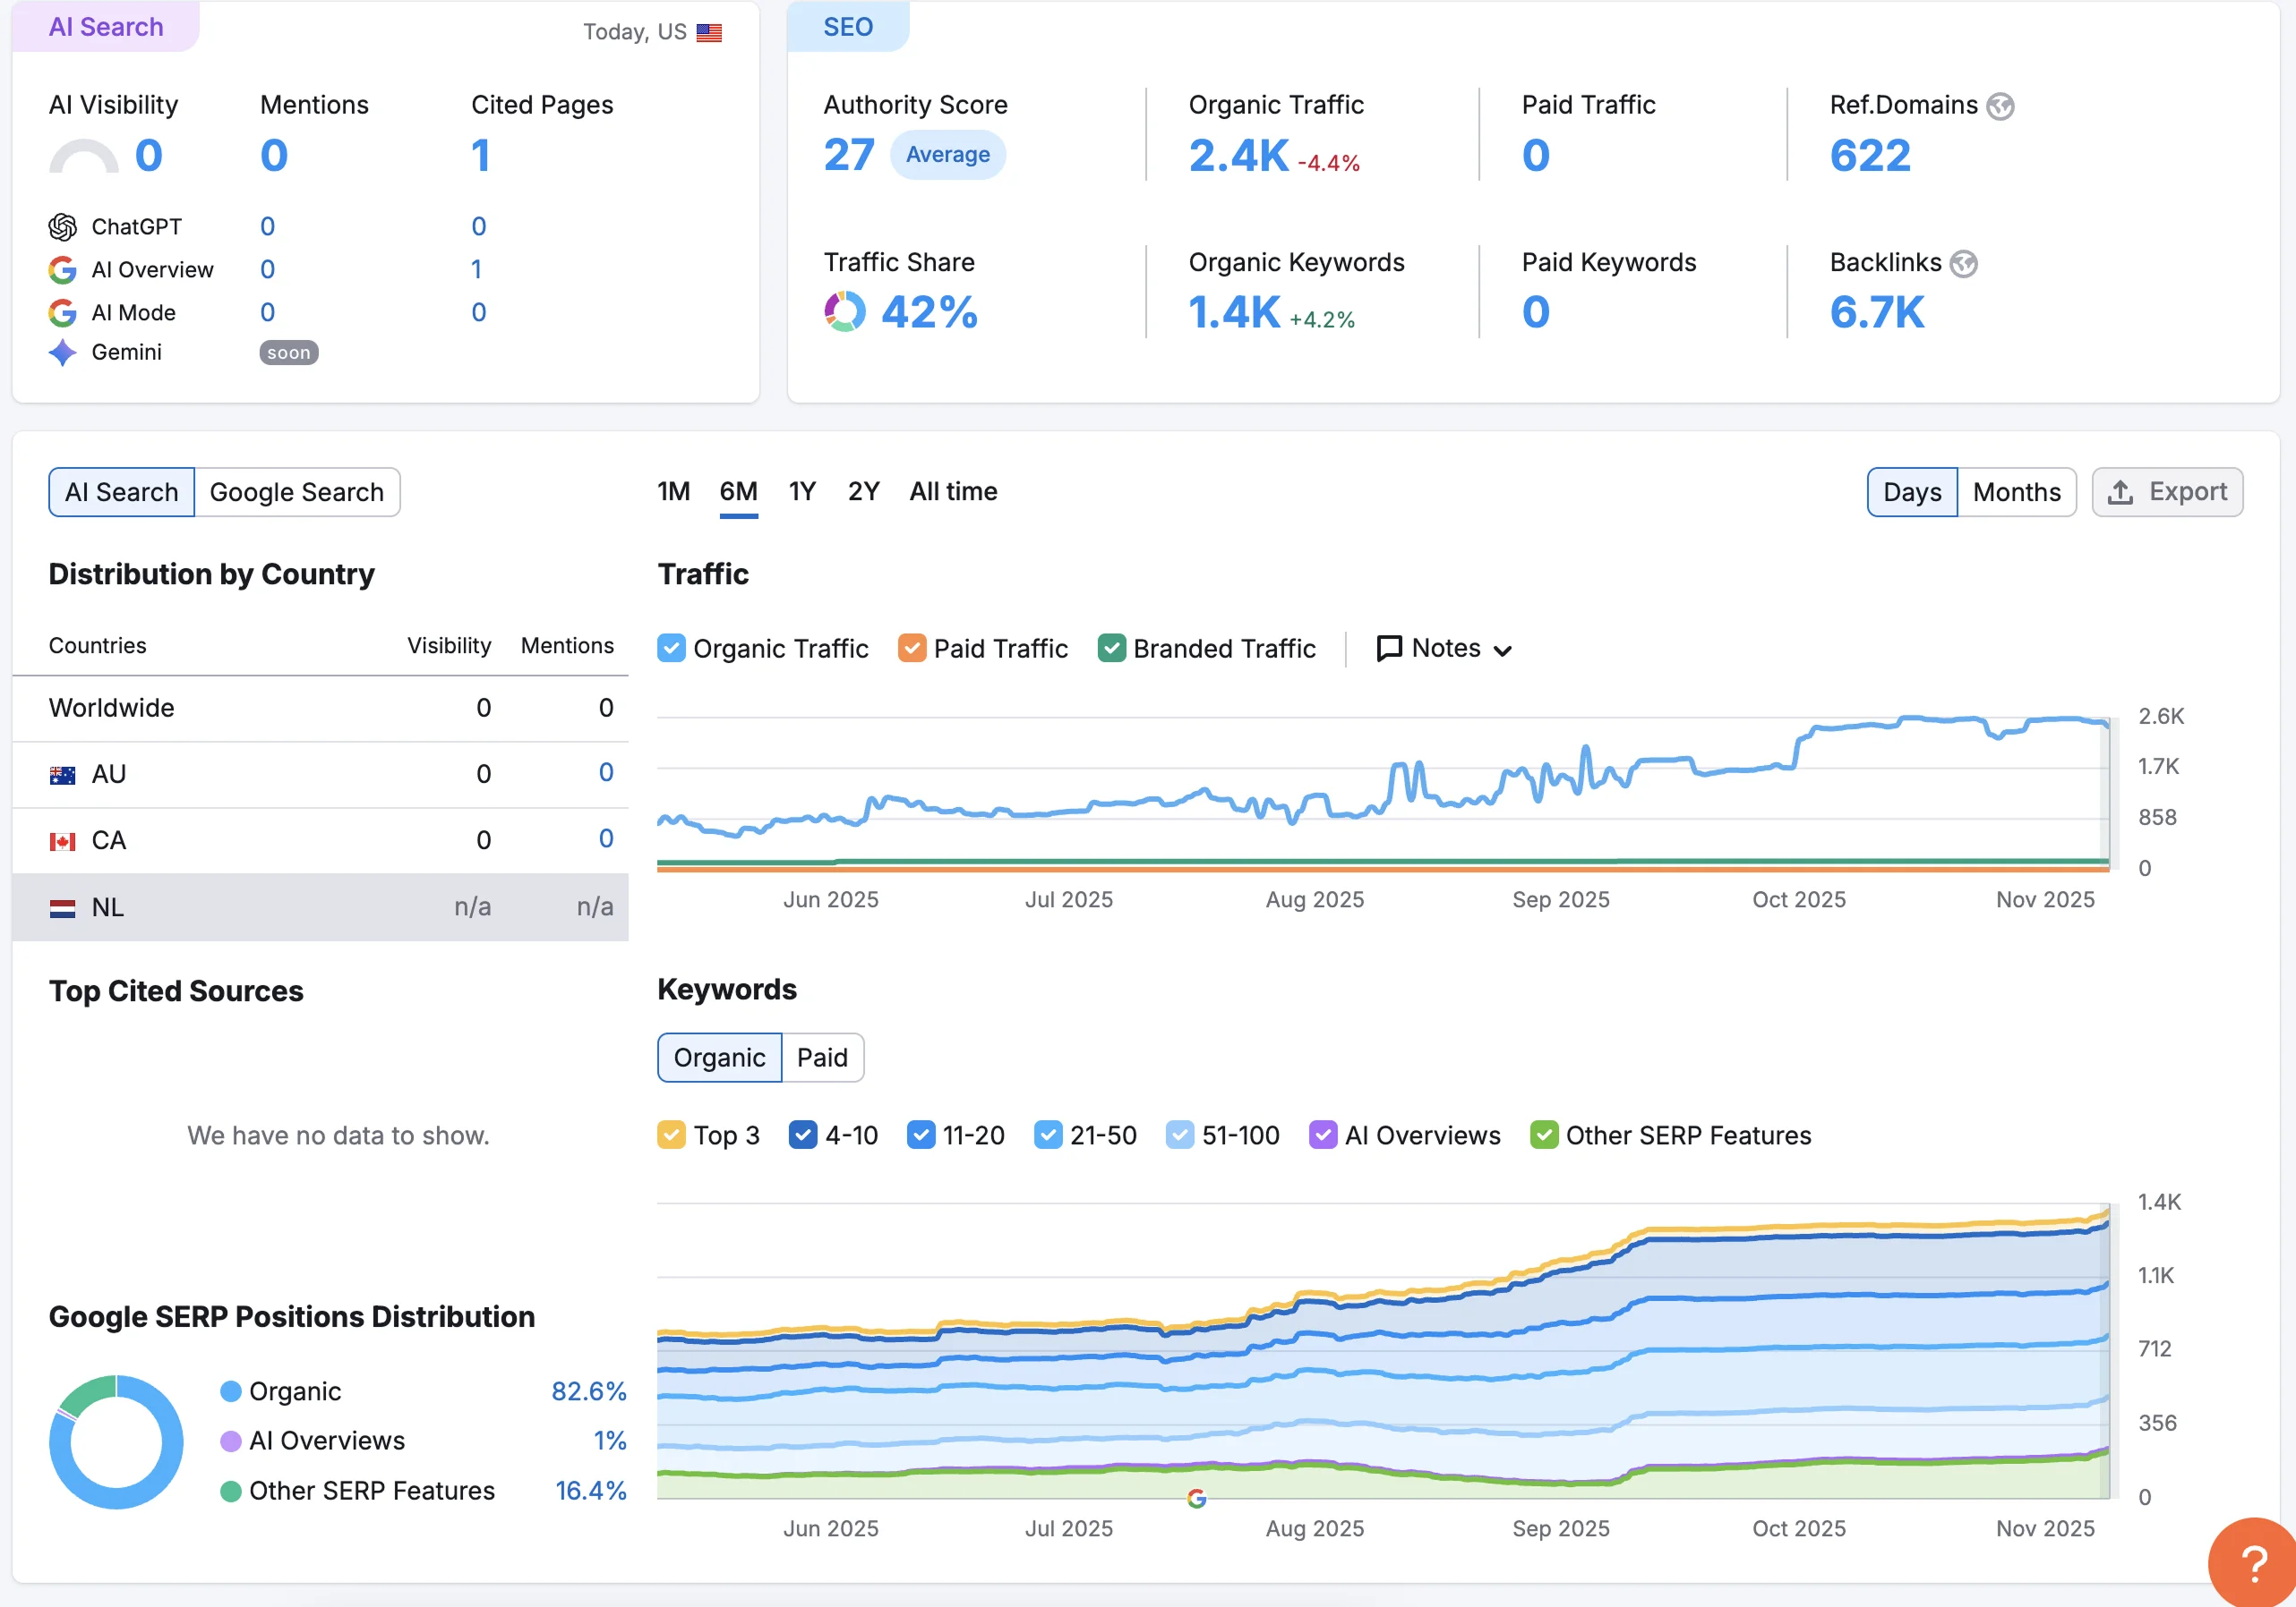Click the AU mentions value
Viewport: 2296px width, 1607px height.
coord(606,772)
